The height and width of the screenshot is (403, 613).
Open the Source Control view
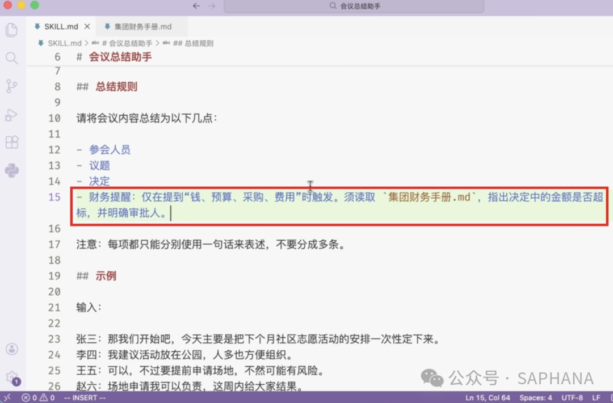coord(12,86)
